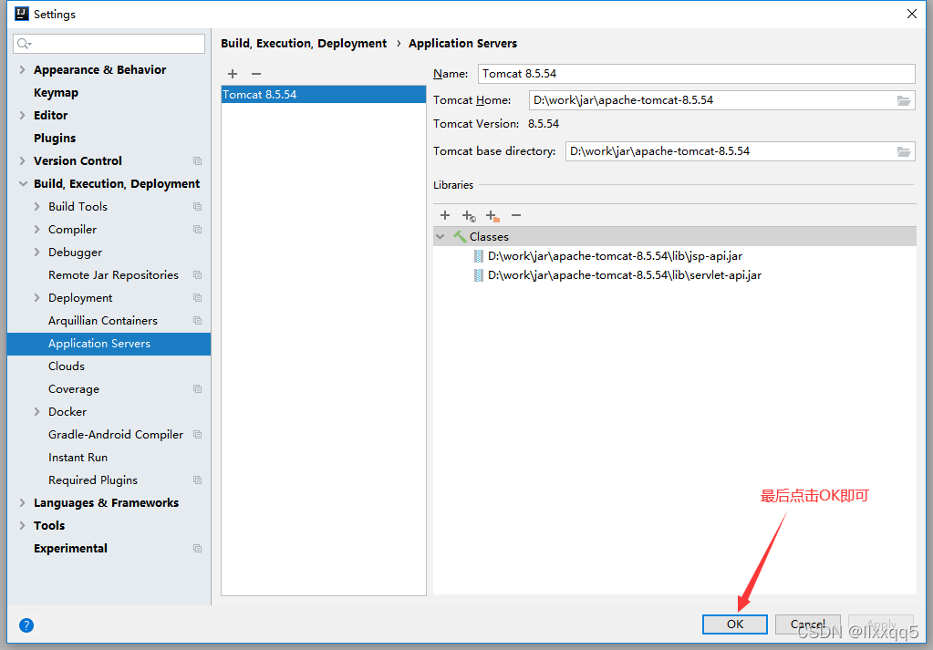933x650 pixels.
Task: Collapse the Classes library node
Action: (x=441, y=237)
